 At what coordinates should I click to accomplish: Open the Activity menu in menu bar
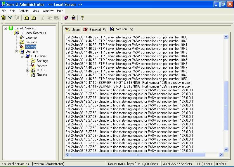[x=24, y=11]
